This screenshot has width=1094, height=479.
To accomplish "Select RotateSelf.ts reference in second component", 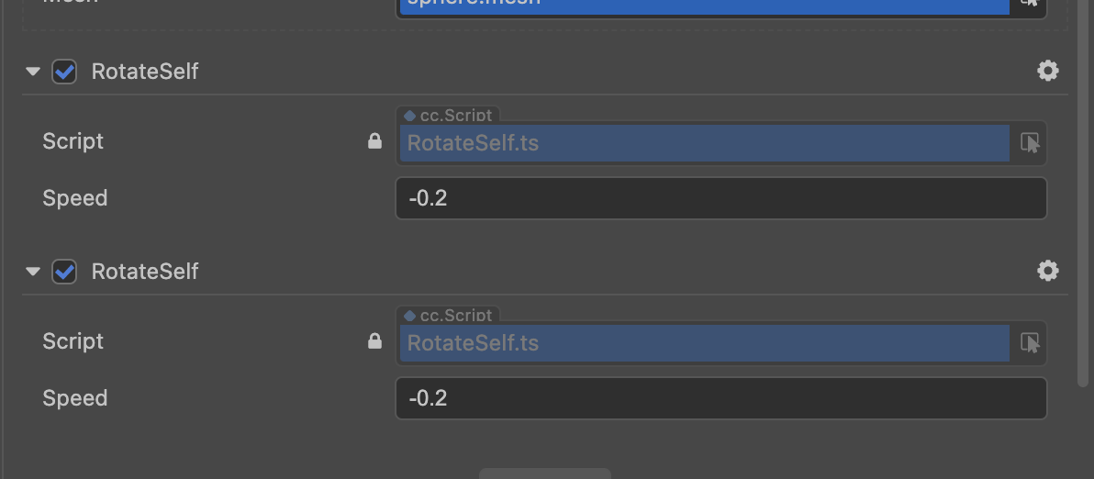I will [x=704, y=343].
